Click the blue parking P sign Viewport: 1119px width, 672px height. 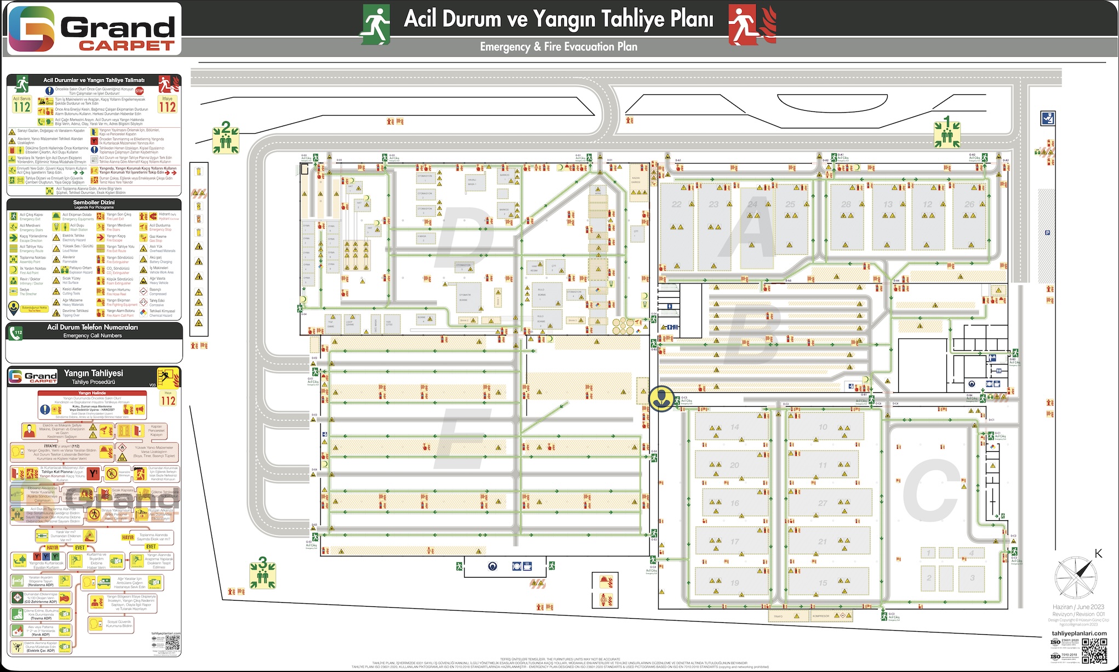tap(1047, 232)
